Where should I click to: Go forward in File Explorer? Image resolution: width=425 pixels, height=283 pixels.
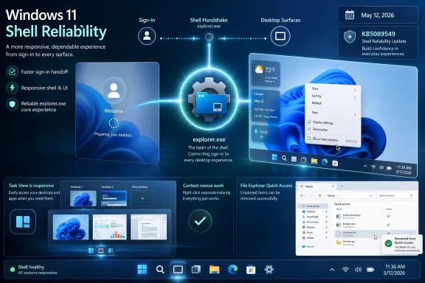click(311, 195)
